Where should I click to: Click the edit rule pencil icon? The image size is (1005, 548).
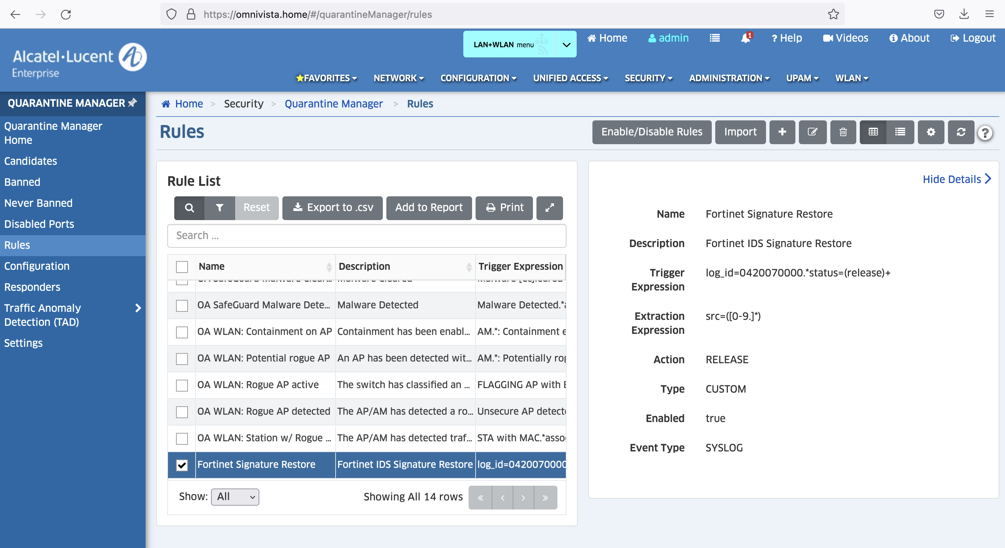point(812,132)
